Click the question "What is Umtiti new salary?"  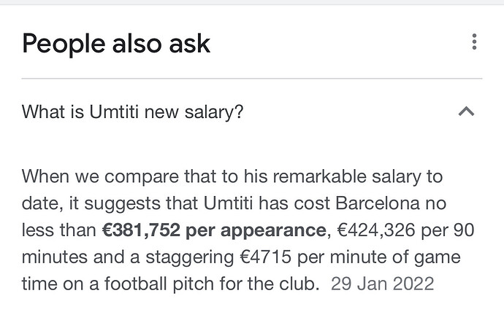click(x=132, y=112)
